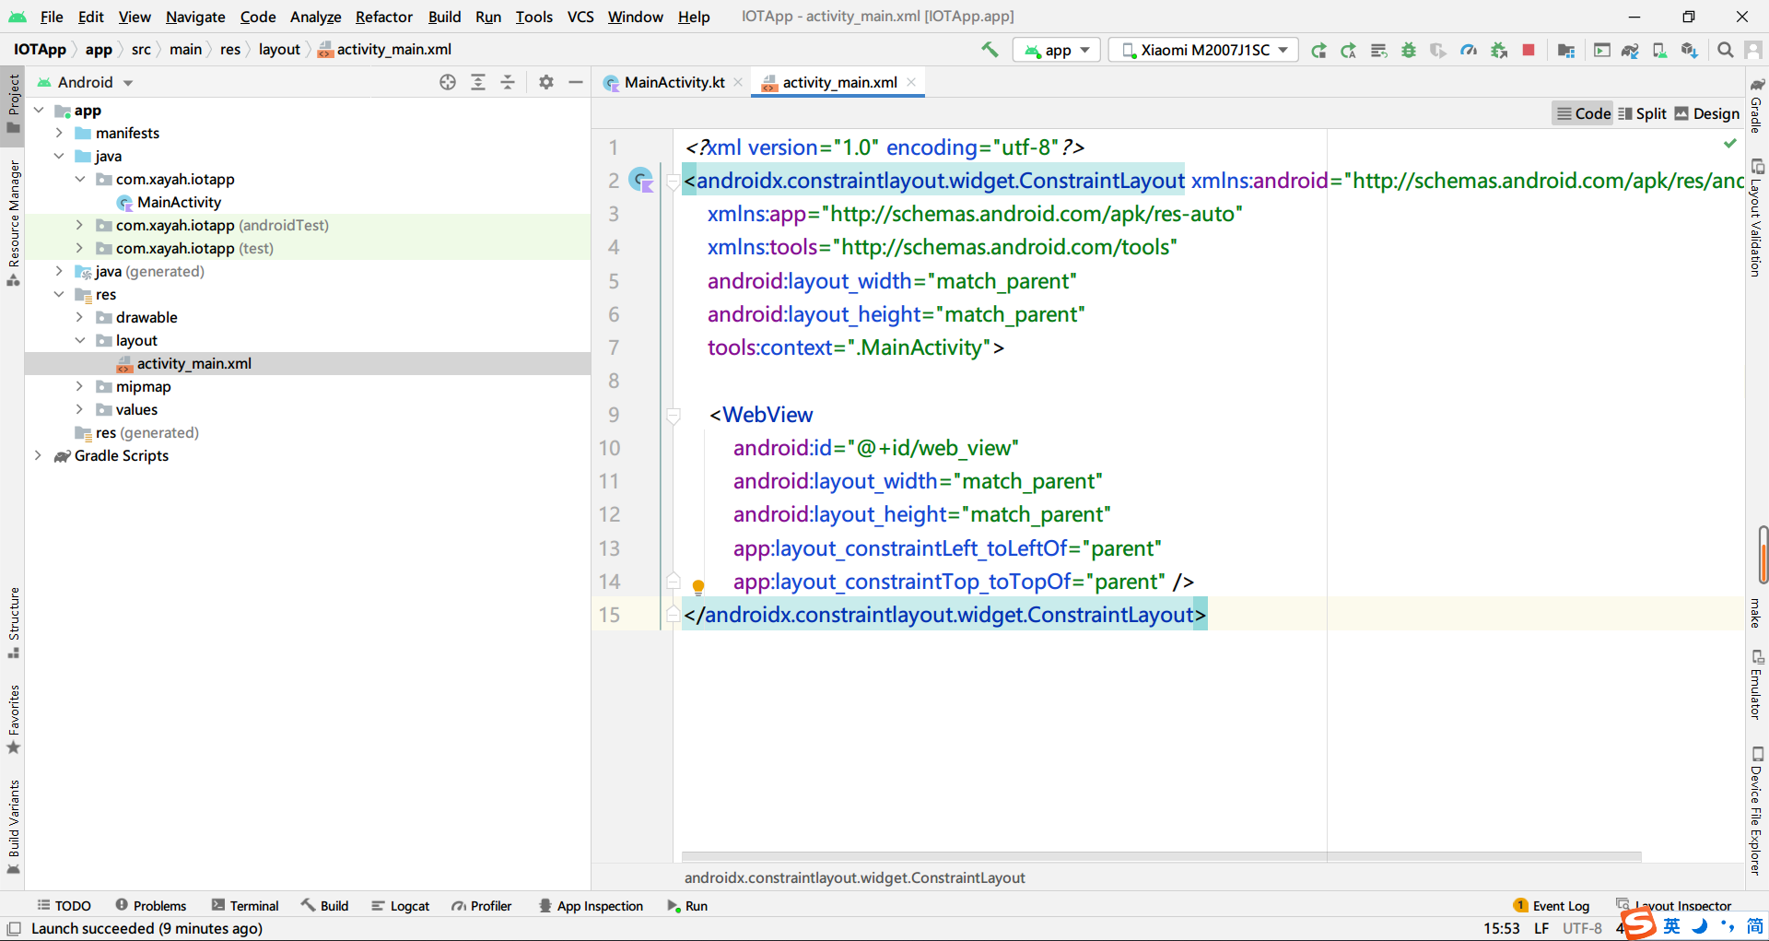1769x941 pixels.
Task: Open the Refactor menu
Action: (x=383, y=17)
